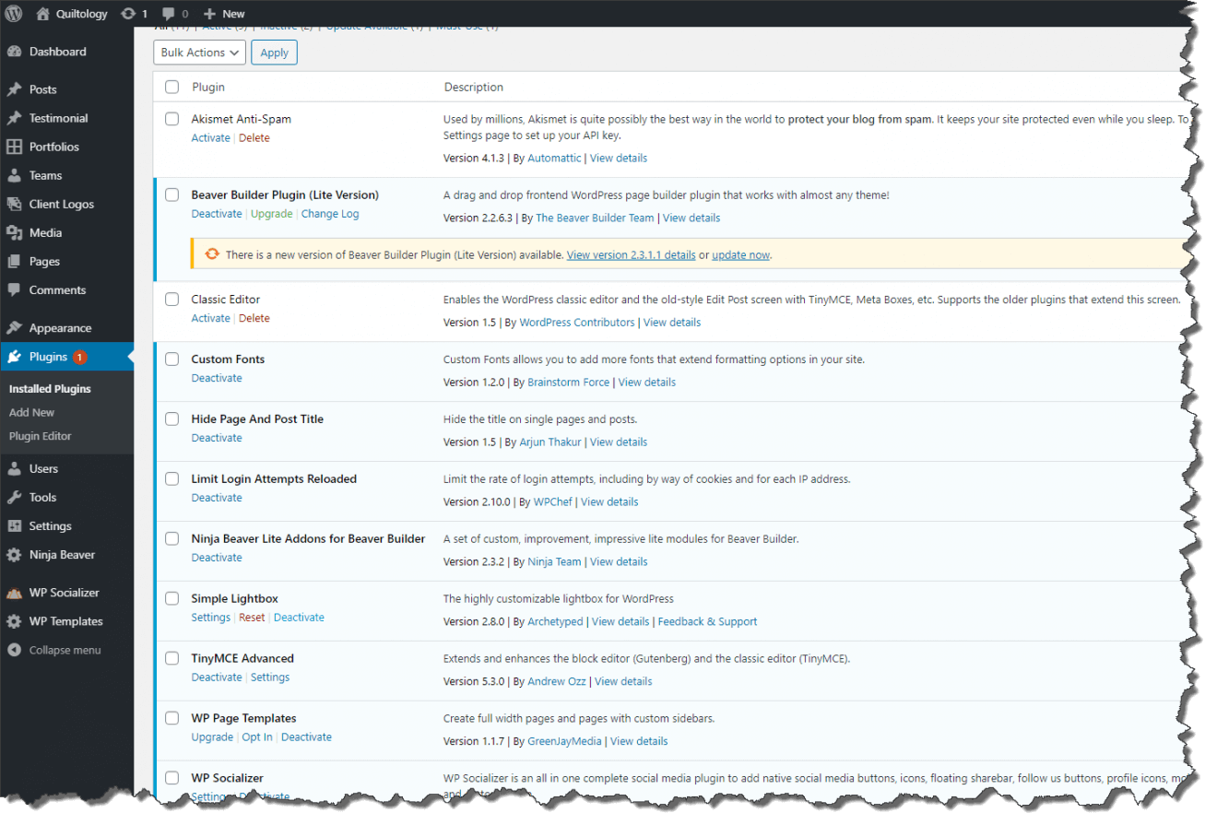Click the updates refresh icon in admin bar
1217x825 pixels.
tap(128, 14)
